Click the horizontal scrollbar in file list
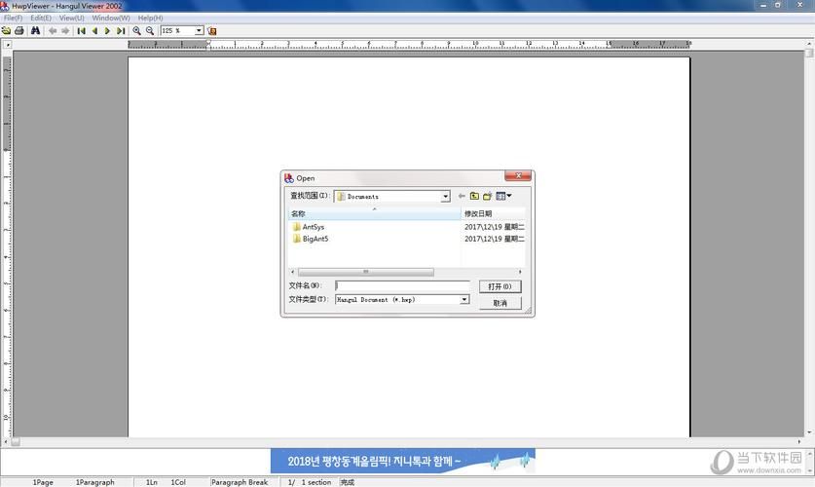Viewport: 815px width, 487px height. coord(367,272)
